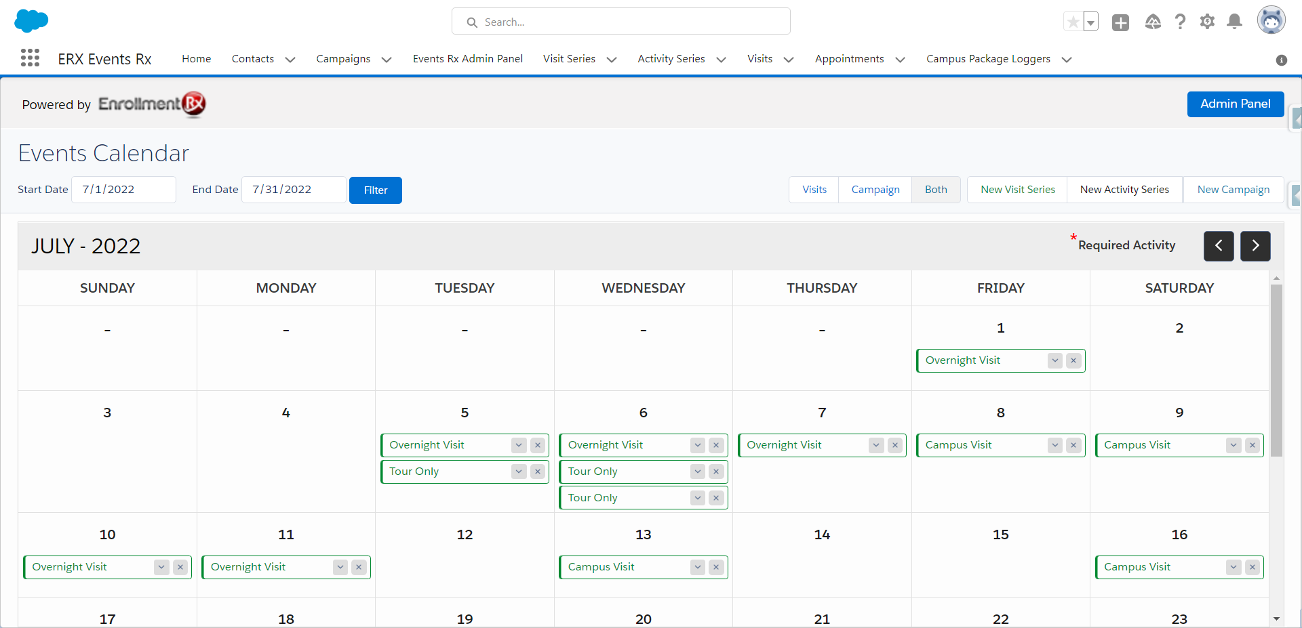This screenshot has height=628, width=1302.
Task: Open the Help question mark icon
Action: (1180, 22)
